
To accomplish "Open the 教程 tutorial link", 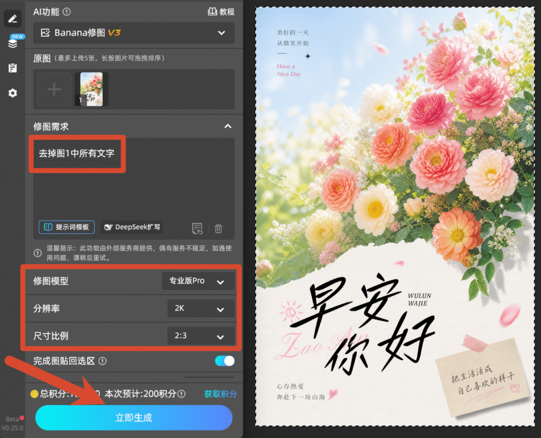I will pos(221,12).
